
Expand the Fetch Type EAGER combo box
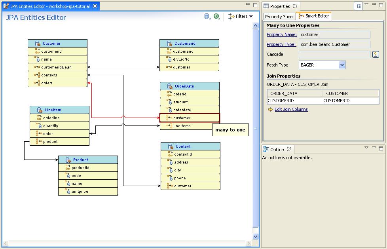342,65
